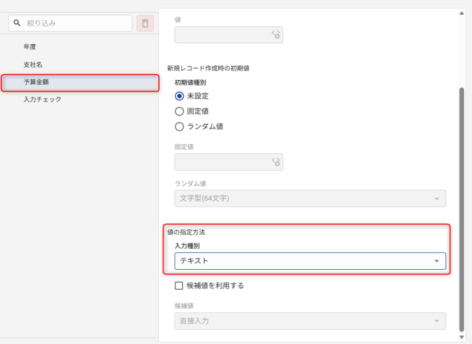Choose the 固定値 radio option
Screen dimensions: 472x344
pos(180,111)
